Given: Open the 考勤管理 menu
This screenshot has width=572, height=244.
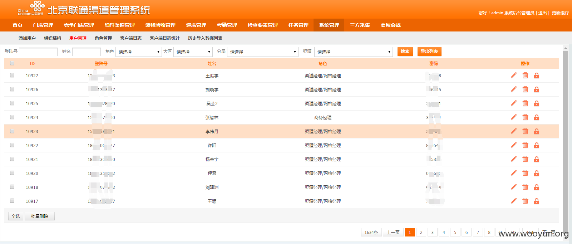Looking at the screenshot, I should 227,25.
